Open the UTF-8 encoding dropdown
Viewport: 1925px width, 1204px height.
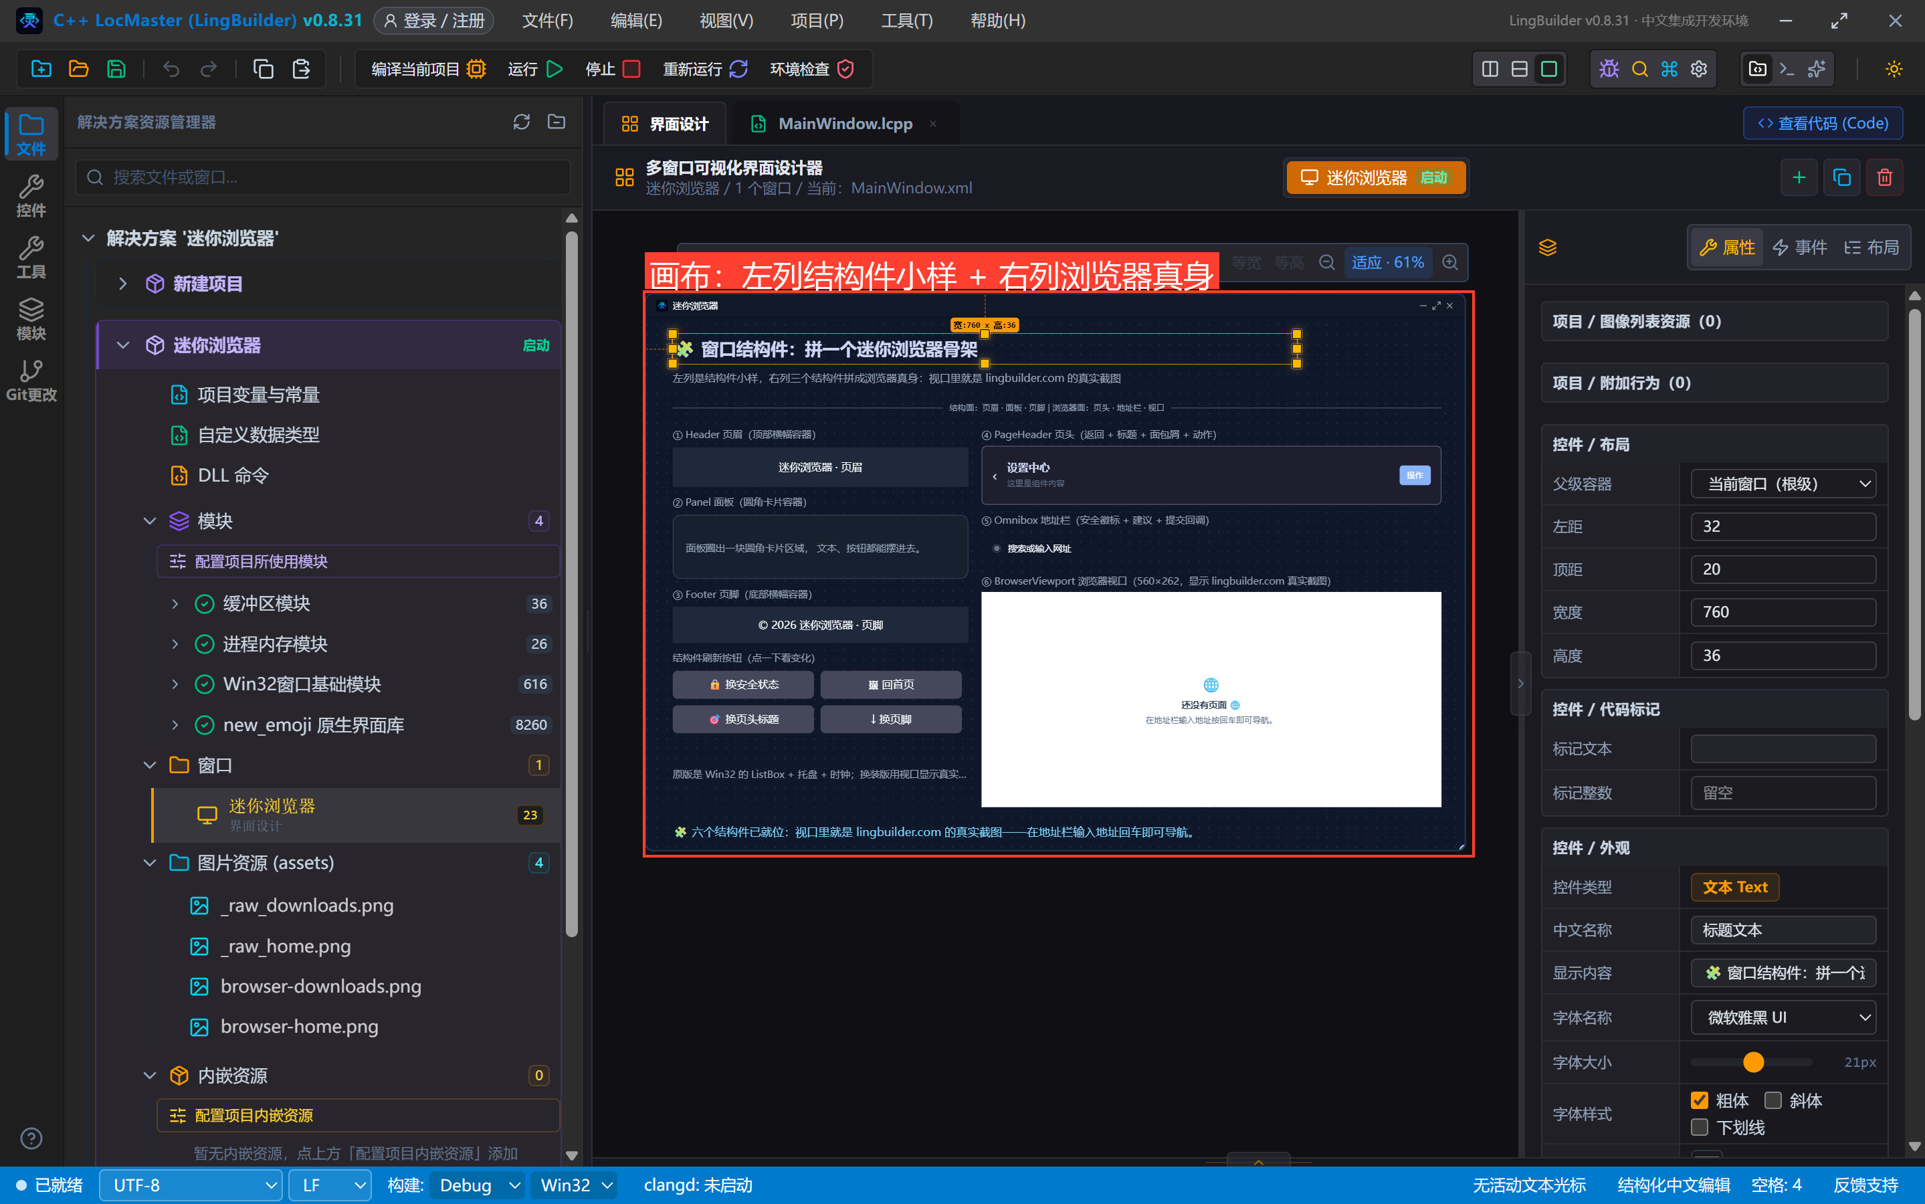pyautogui.click(x=191, y=1186)
